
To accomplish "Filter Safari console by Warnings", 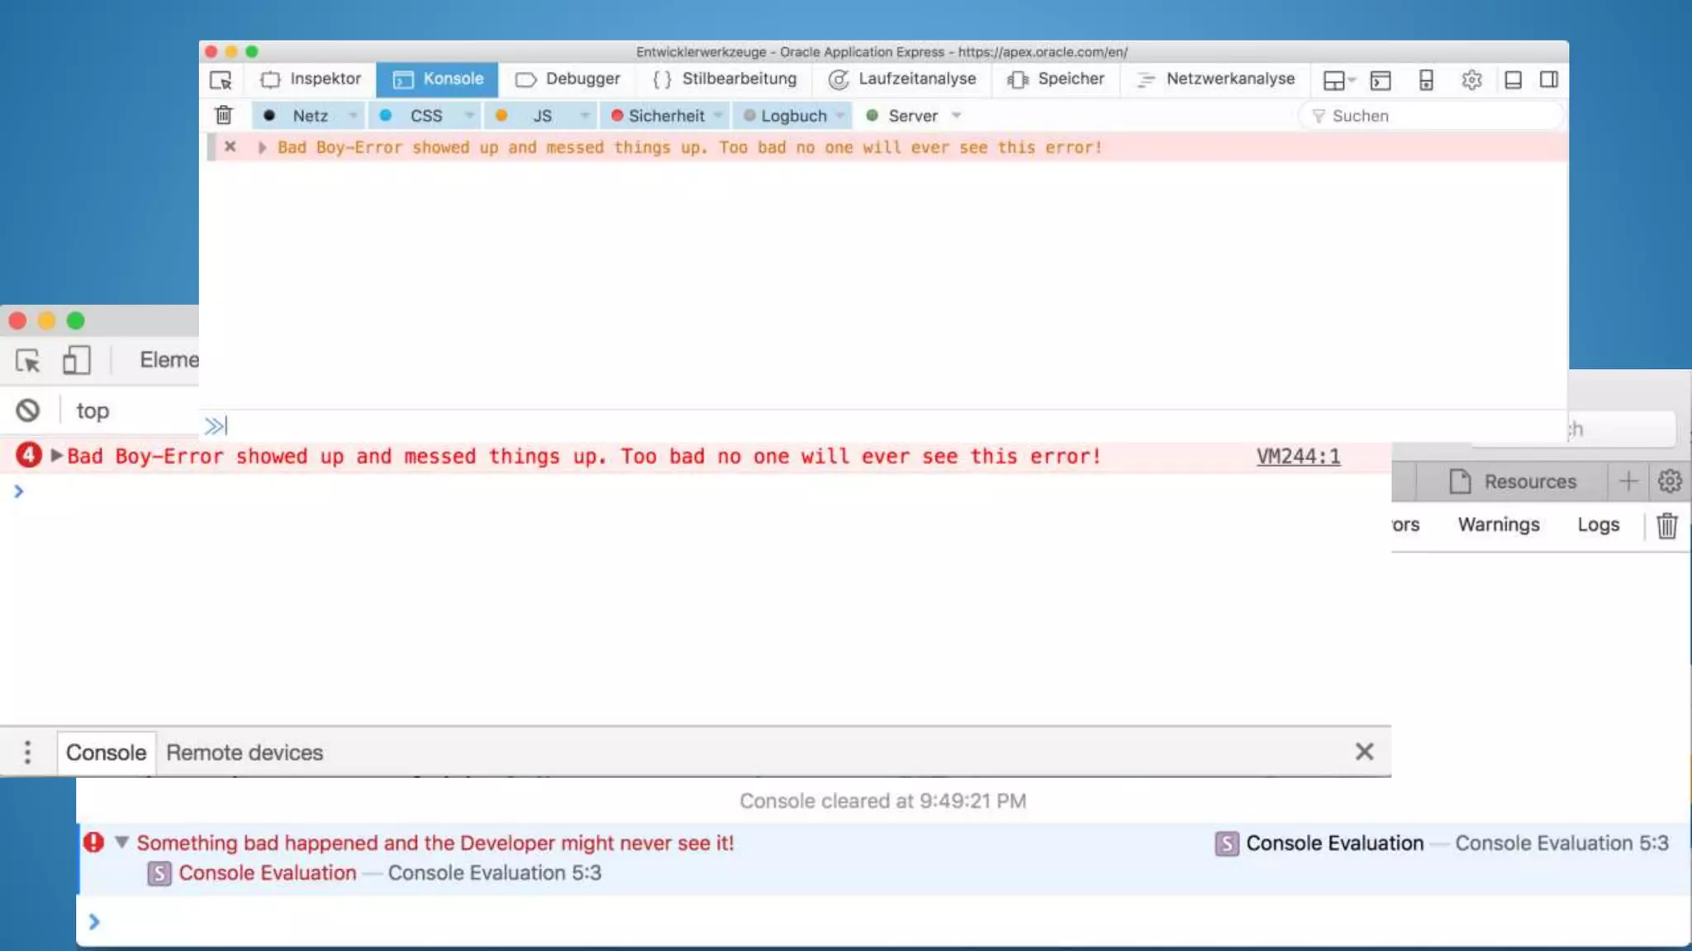I will click(x=1498, y=525).
